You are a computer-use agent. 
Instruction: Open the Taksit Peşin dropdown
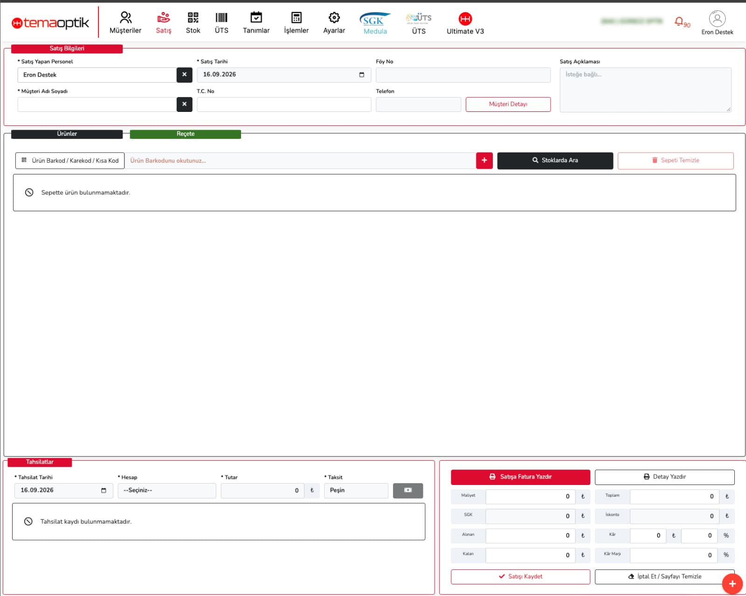356,491
